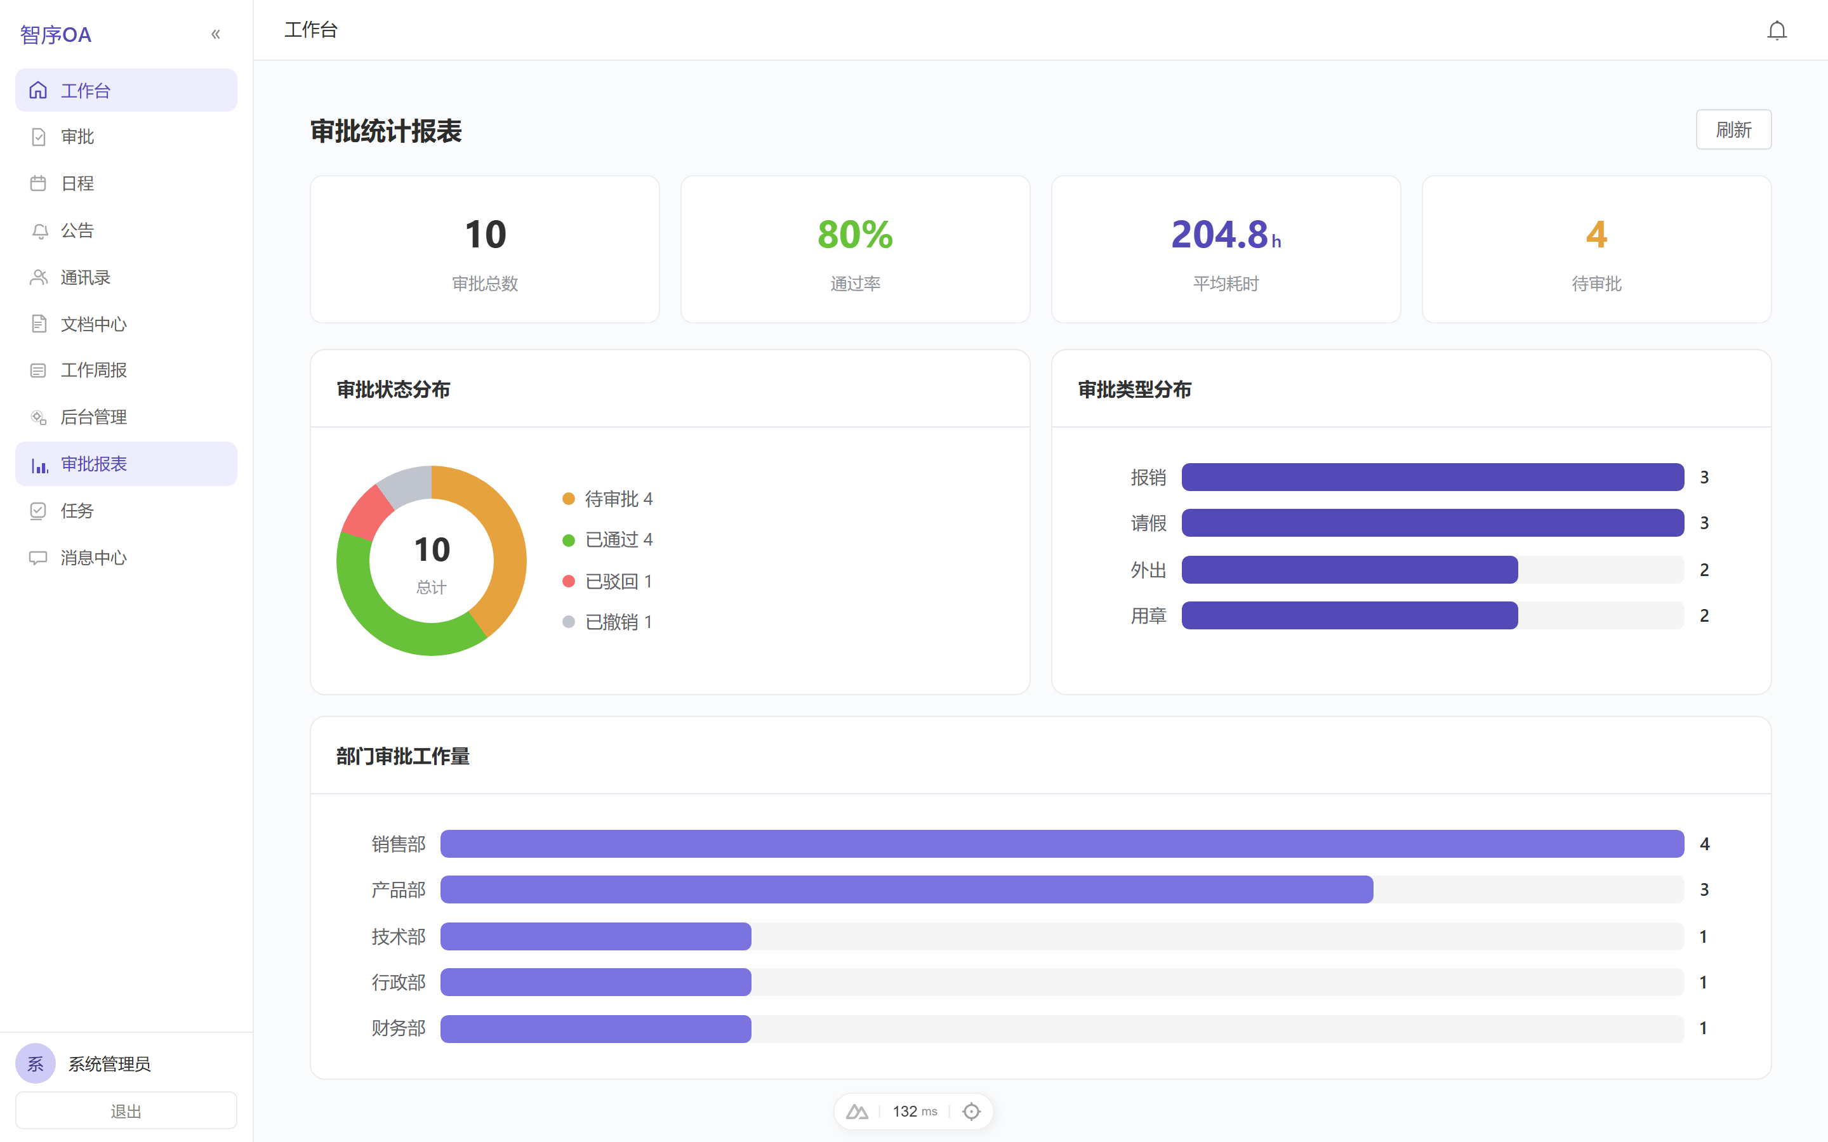Click the 工作台 breadcrumb in header
Image resolution: width=1828 pixels, height=1142 pixels.
[311, 30]
